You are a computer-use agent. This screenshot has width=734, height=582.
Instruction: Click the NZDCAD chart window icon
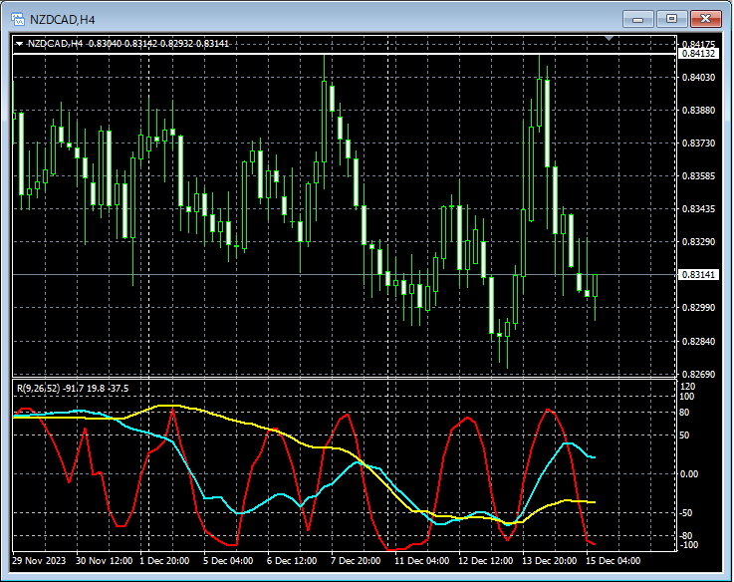pyautogui.click(x=18, y=19)
